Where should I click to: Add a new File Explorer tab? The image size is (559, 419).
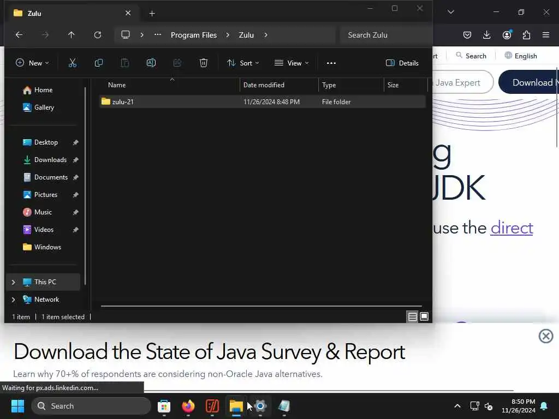(x=152, y=14)
